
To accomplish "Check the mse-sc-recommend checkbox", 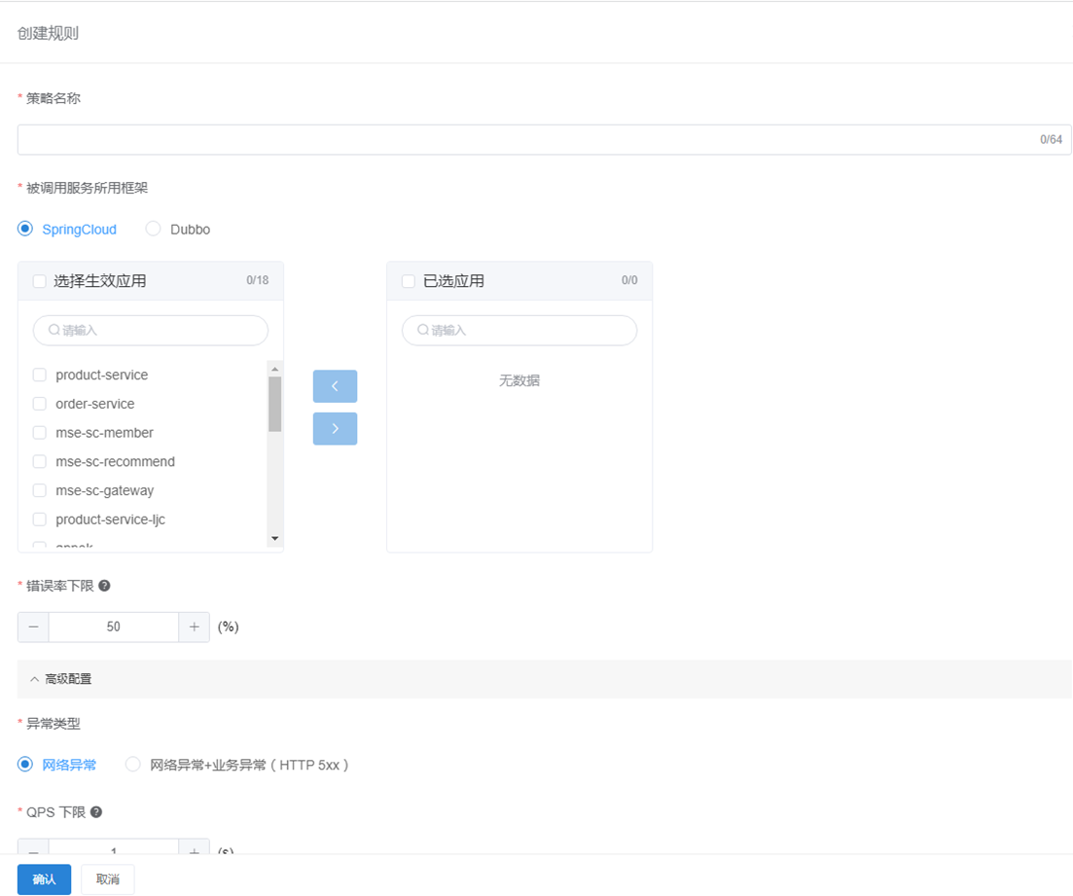I will (40, 461).
